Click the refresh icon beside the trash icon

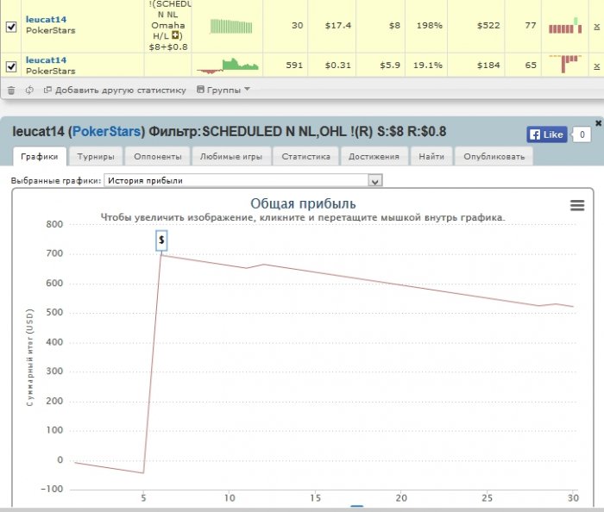[29, 90]
